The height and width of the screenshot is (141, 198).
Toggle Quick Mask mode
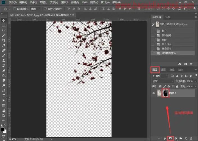(x=4, y=137)
